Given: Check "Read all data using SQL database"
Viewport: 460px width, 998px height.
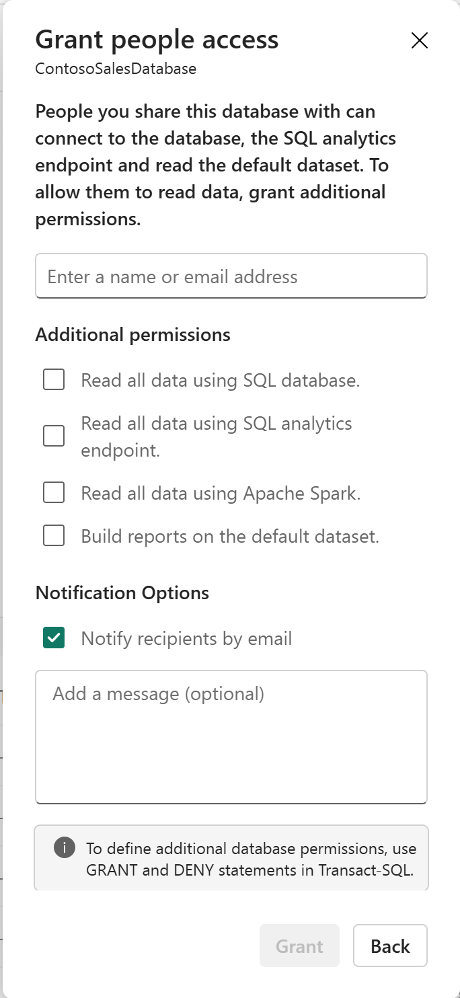Looking at the screenshot, I should [x=53, y=379].
